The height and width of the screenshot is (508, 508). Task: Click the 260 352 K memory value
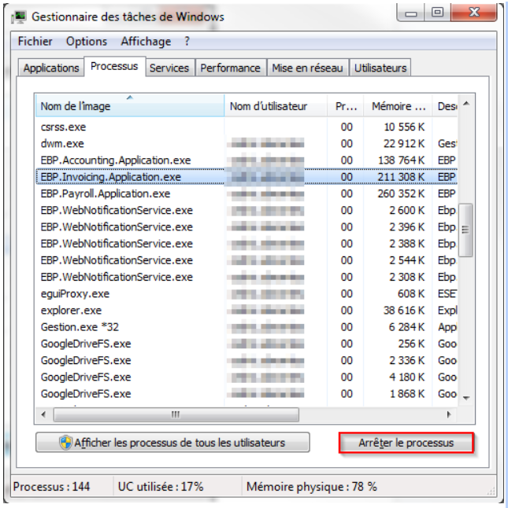[x=401, y=193]
